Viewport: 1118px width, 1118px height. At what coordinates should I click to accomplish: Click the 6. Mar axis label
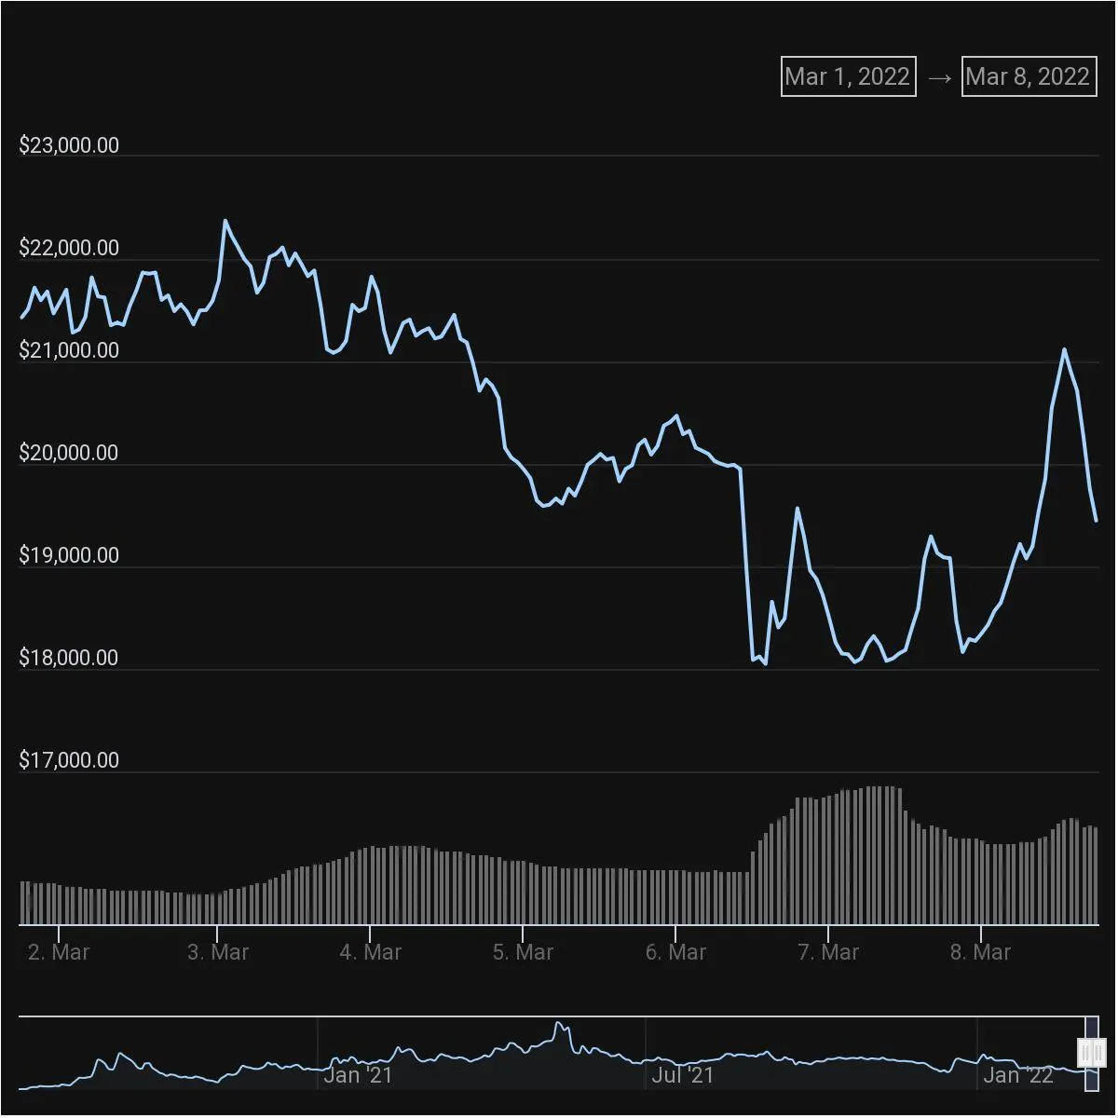(675, 952)
